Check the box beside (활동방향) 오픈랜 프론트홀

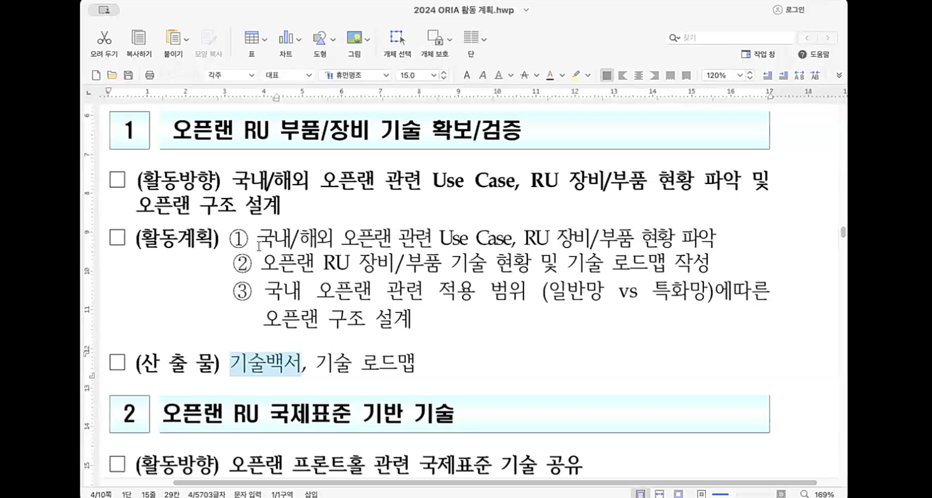(117, 464)
